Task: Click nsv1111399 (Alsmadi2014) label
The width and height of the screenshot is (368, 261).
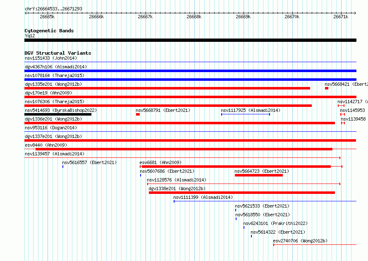Action: 203,197
